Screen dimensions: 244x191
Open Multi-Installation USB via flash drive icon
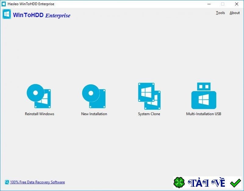click(204, 96)
